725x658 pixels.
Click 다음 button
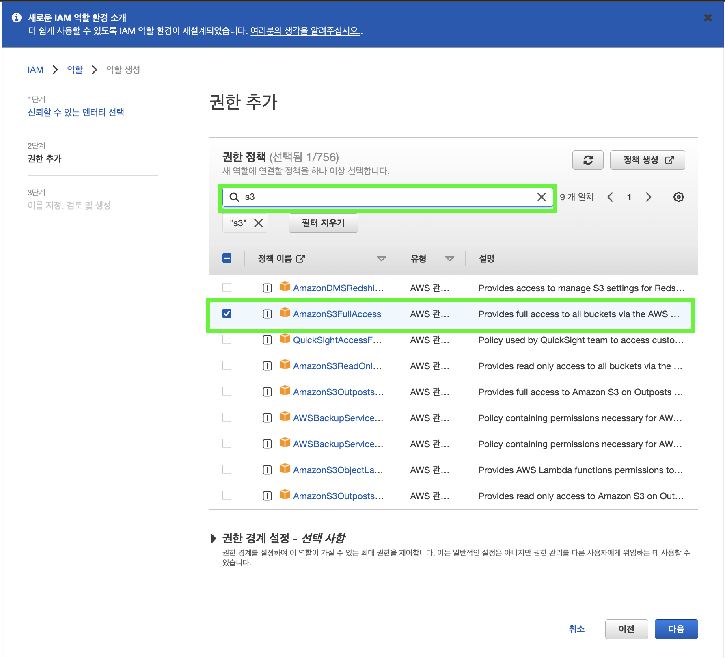676,629
